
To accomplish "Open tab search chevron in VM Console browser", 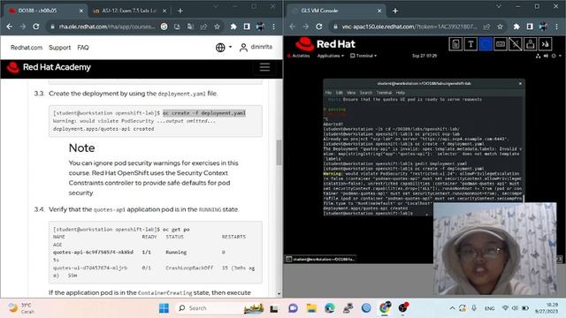I will 499,6.
